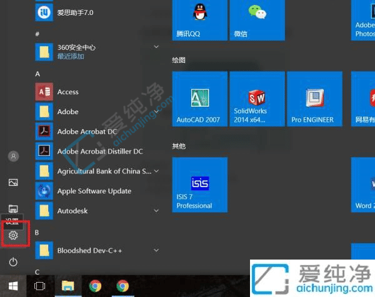Open Task View on the taskbar

(x=40, y=286)
